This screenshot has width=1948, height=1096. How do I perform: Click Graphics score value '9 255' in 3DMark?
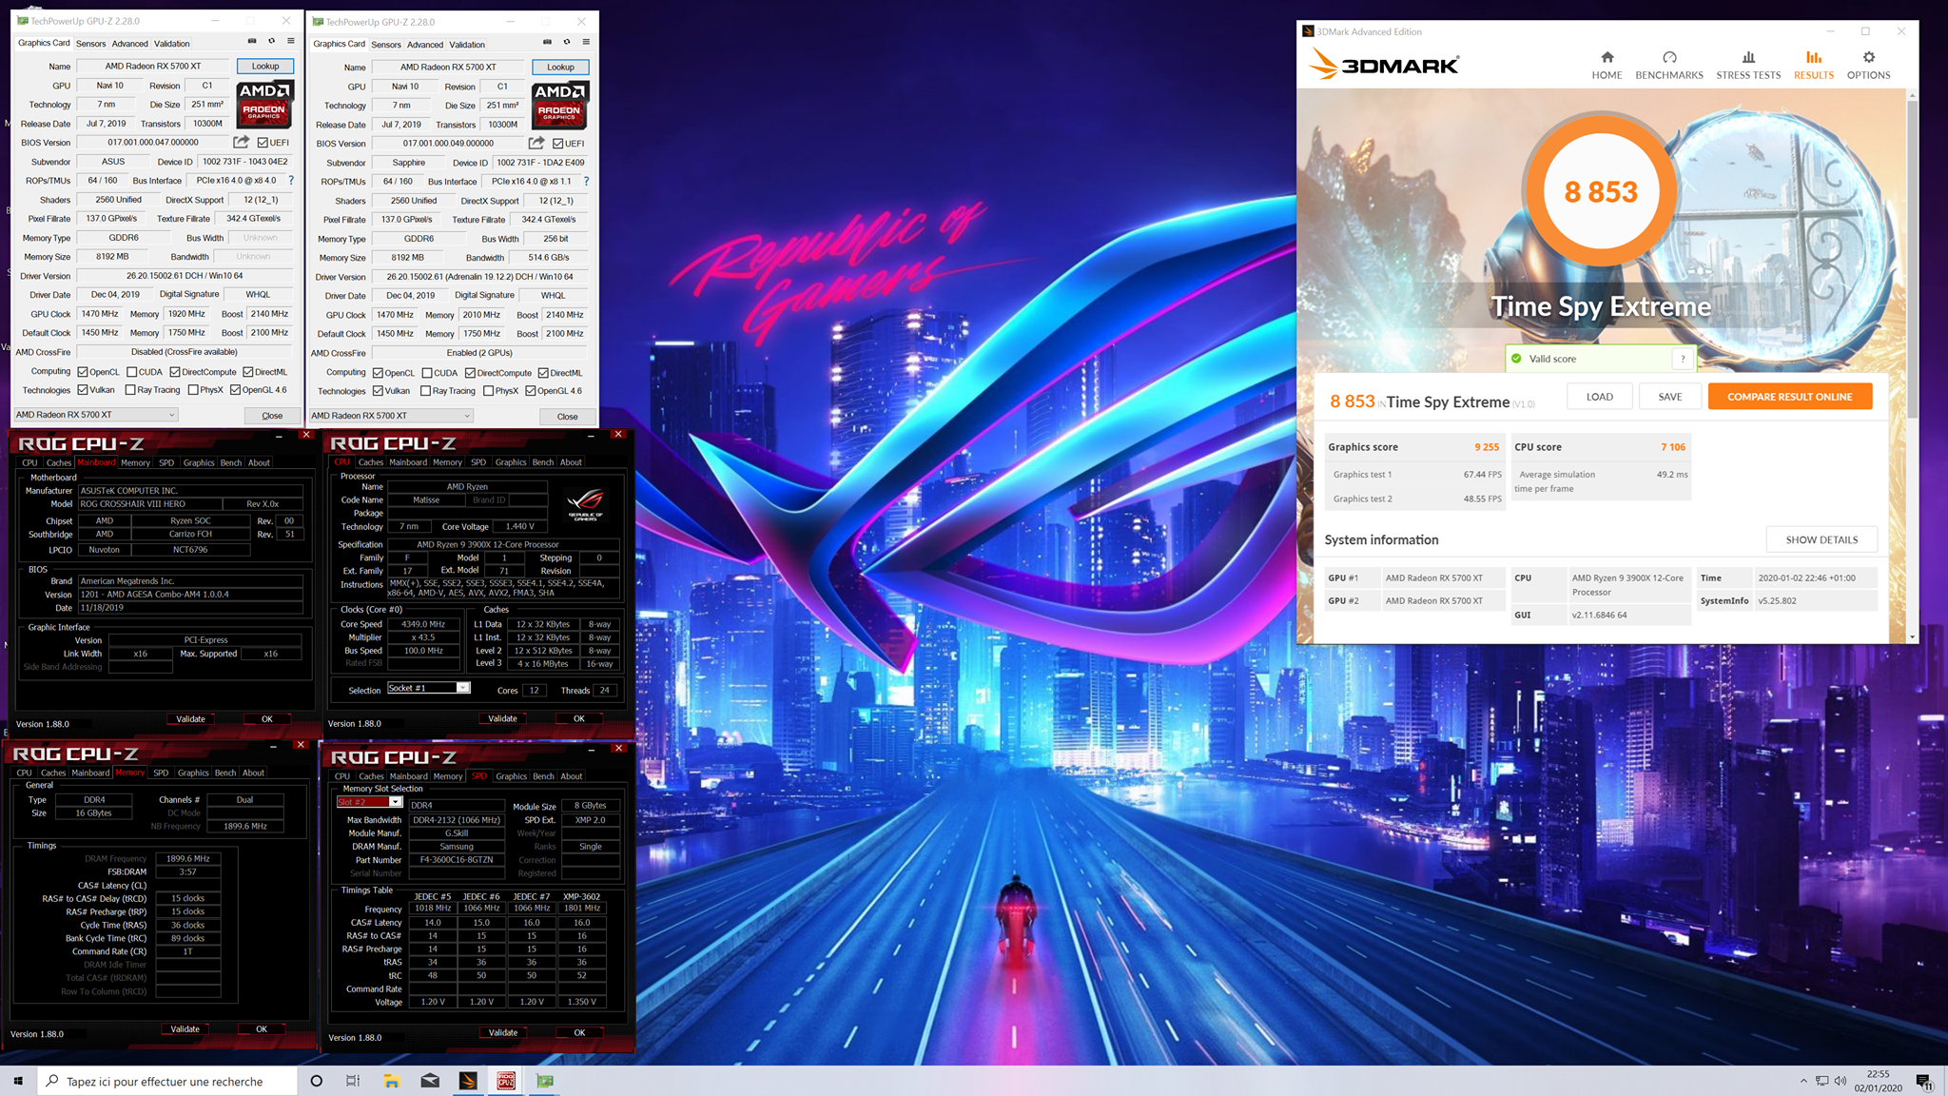pos(1487,447)
